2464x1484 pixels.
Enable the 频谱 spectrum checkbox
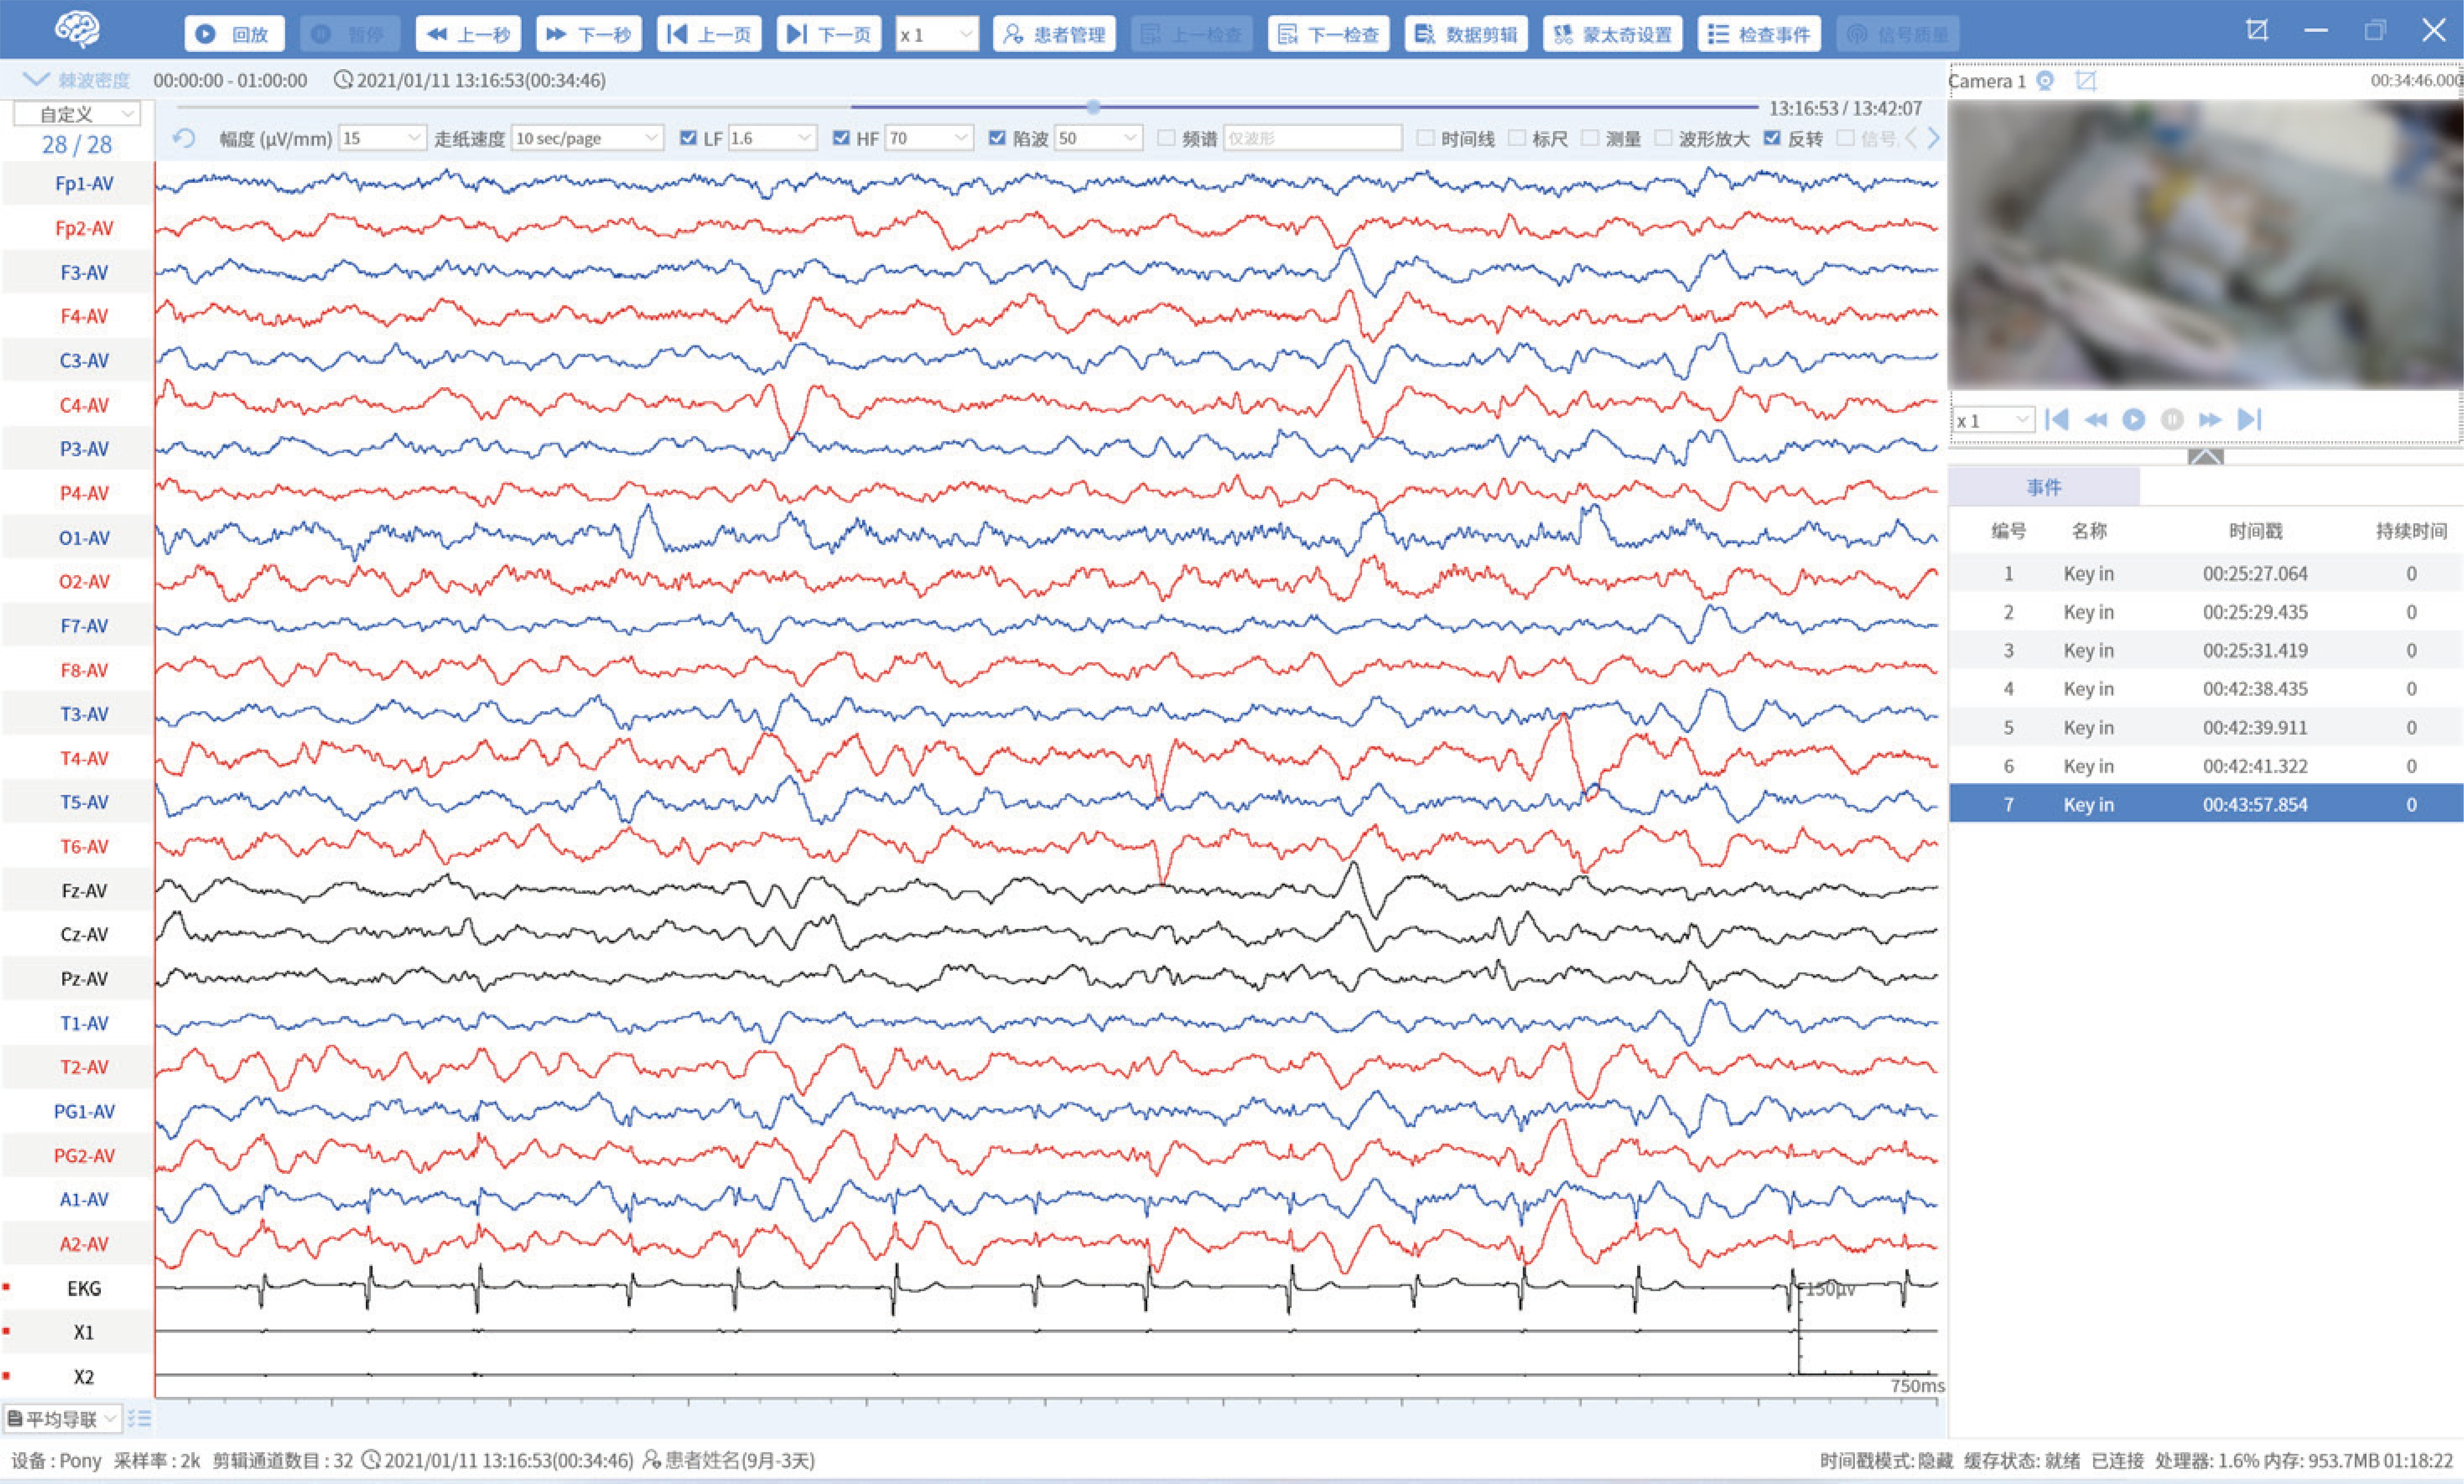click(1166, 138)
